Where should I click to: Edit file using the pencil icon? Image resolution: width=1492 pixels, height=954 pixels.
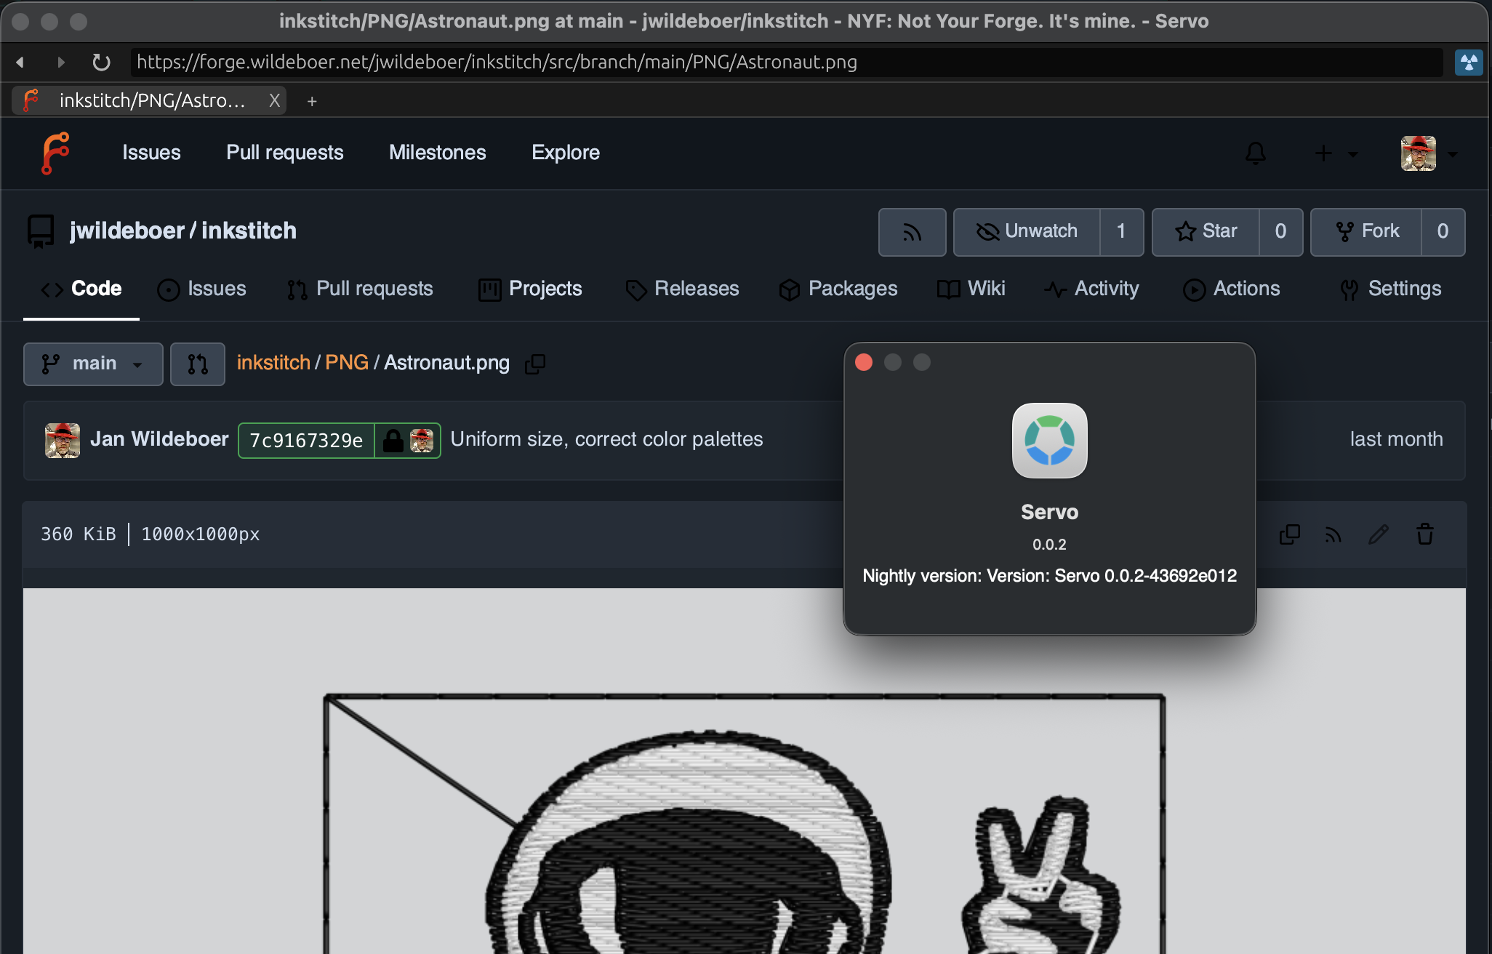click(x=1379, y=534)
